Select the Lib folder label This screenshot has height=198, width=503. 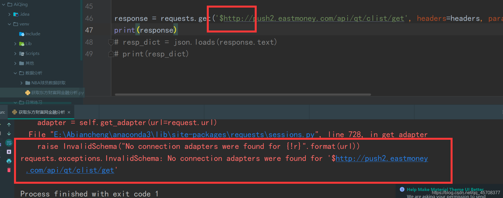(x=29, y=44)
